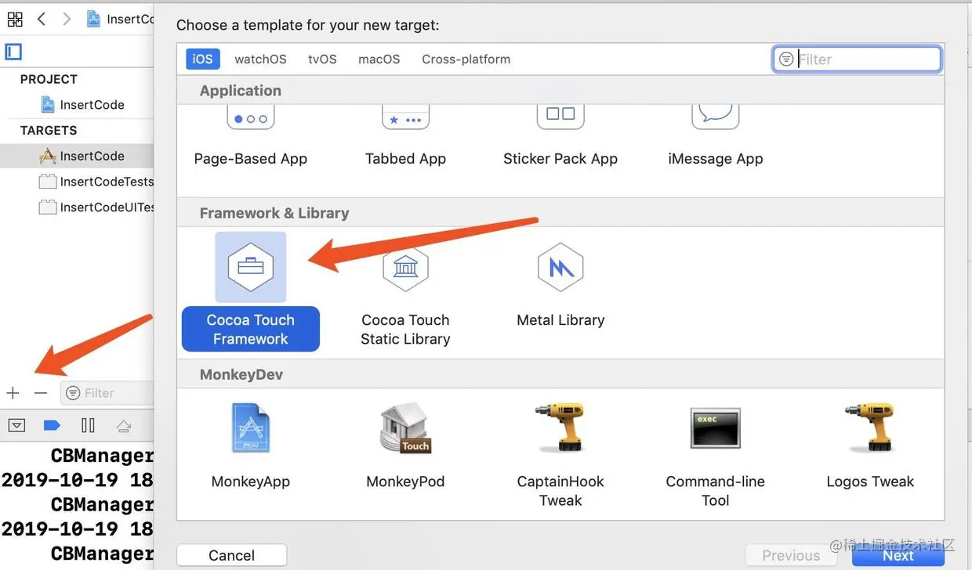
Task: Click the Metal Library label
Action: (560, 320)
